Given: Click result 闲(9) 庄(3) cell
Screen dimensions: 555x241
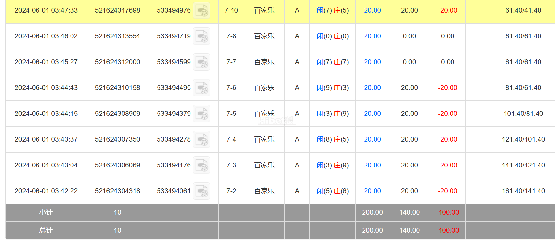Looking at the screenshot, I should point(332,88).
